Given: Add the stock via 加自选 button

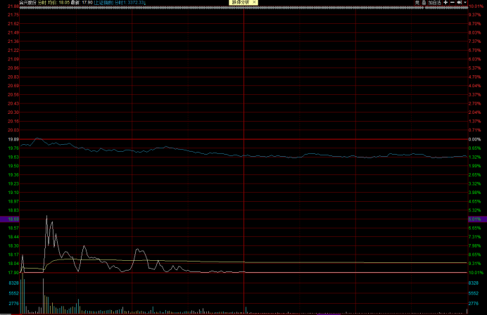Looking at the screenshot, I should (434, 3).
